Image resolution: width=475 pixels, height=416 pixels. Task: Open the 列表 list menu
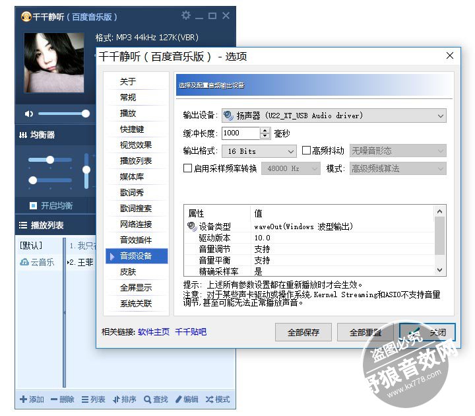(93, 399)
